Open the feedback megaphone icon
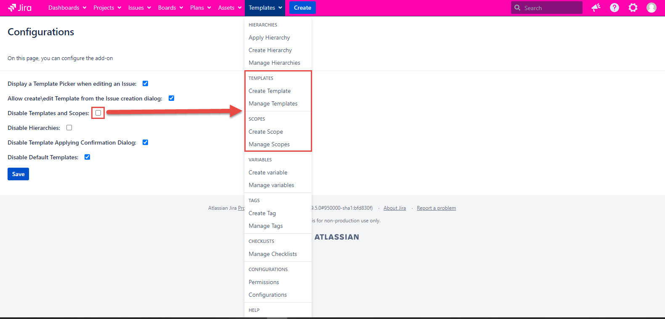The width and height of the screenshot is (665, 319). point(596,8)
